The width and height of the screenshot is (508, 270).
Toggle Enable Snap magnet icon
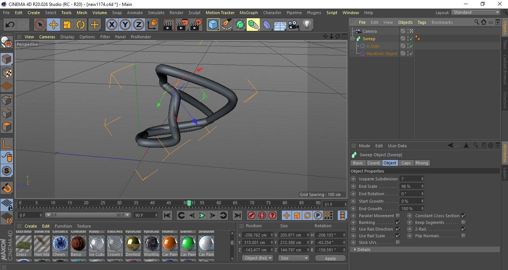pos(7,188)
